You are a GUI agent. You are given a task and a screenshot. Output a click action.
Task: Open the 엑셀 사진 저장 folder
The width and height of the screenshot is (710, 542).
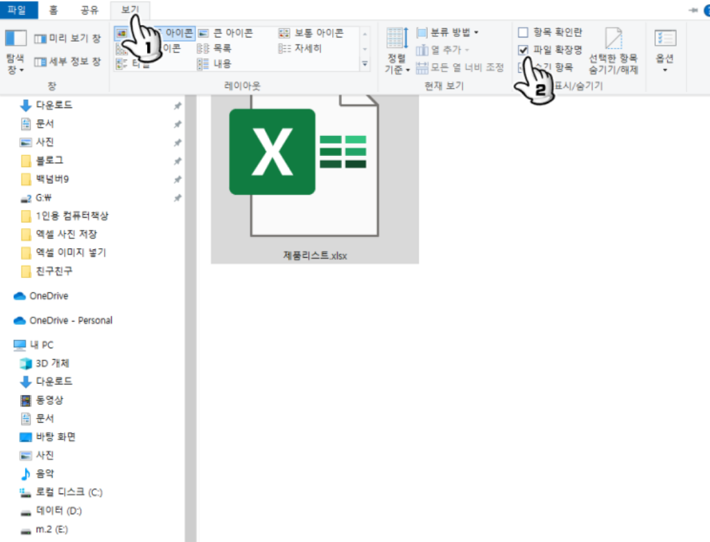pos(60,234)
